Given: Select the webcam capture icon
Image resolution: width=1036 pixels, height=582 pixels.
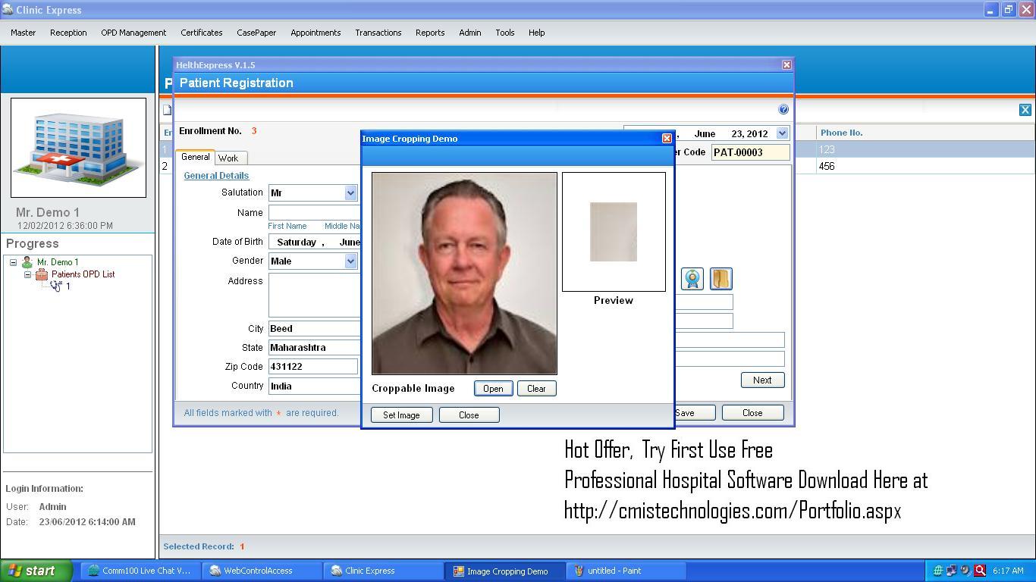Looking at the screenshot, I should (x=692, y=278).
